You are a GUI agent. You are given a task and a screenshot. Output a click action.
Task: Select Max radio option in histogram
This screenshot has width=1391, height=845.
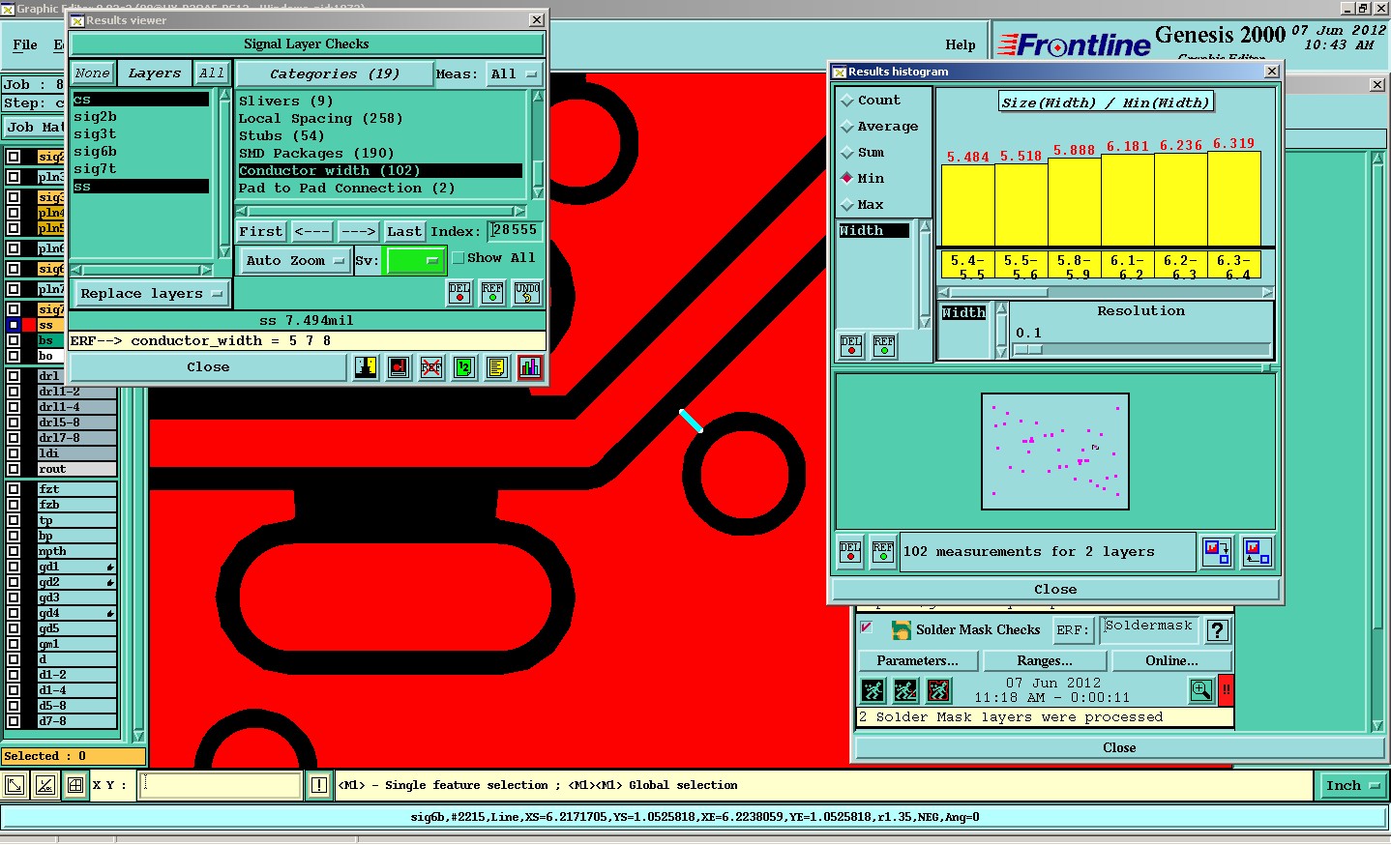click(847, 205)
